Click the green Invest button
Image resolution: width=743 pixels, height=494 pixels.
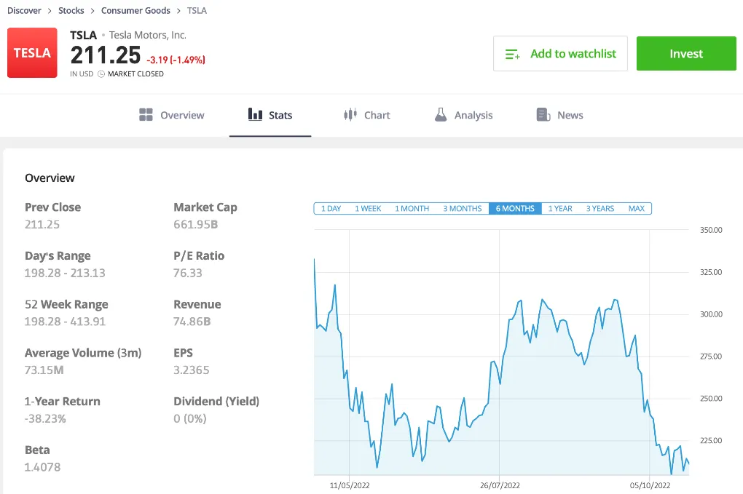click(686, 53)
